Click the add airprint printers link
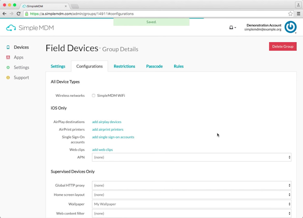303x218 pixels. click(108, 129)
